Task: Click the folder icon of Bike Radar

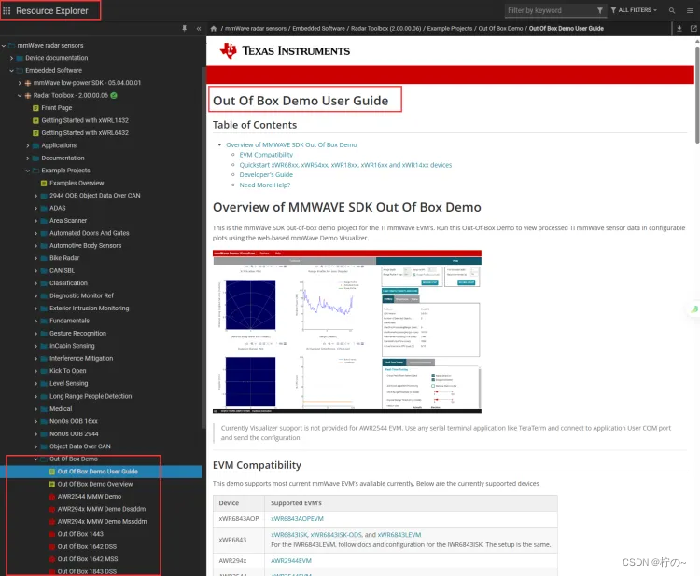Action: (x=44, y=258)
